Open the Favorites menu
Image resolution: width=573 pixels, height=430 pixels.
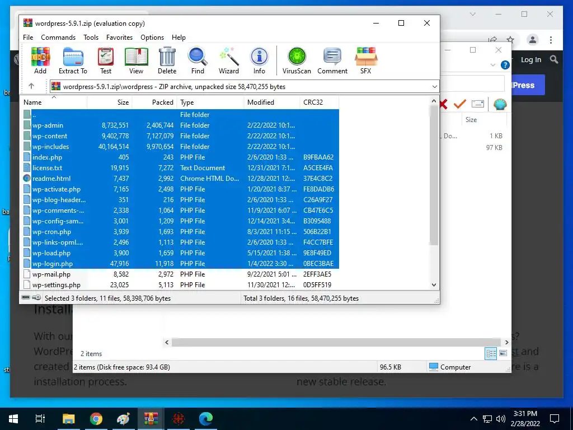tap(120, 38)
